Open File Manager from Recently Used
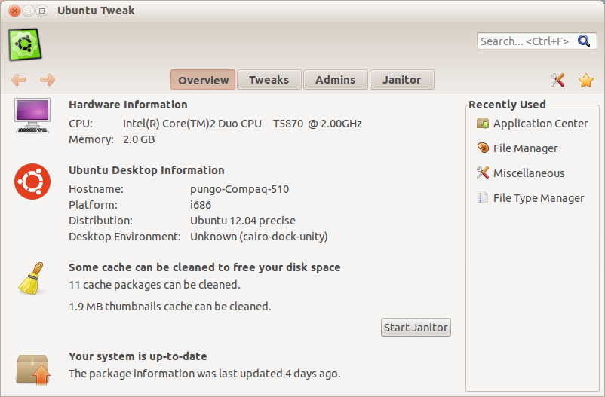605x397 pixels. click(x=525, y=148)
